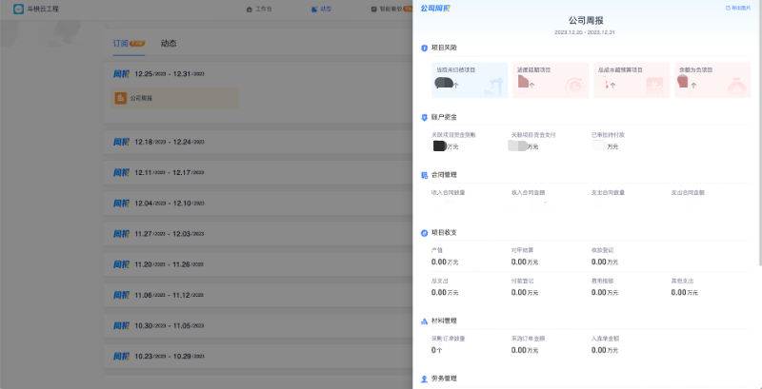Click the 进度延期项目 risk card

pyautogui.click(x=551, y=81)
